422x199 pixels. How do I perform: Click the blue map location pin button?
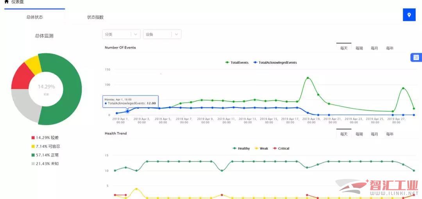click(409, 15)
